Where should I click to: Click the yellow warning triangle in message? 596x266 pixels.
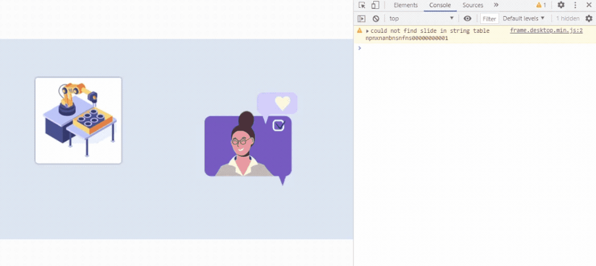360,31
